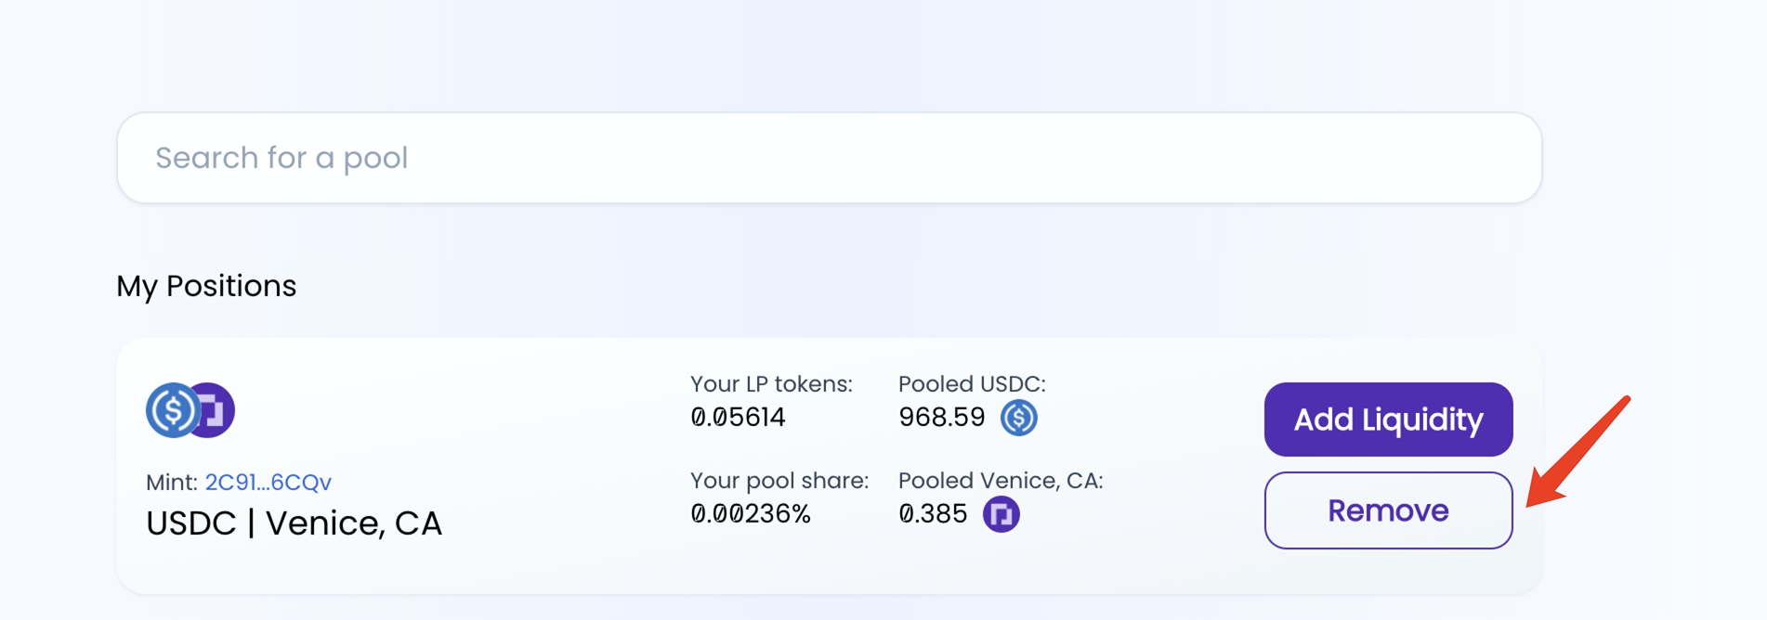Click the My Positions heading
The height and width of the screenshot is (620, 1767).
(x=206, y=286)
